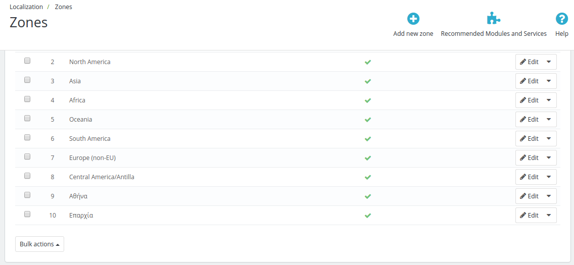This screenshot has height=265, width=574.
Task: Toggle the green checkmark for Oceania
Action: click(368, 120)
